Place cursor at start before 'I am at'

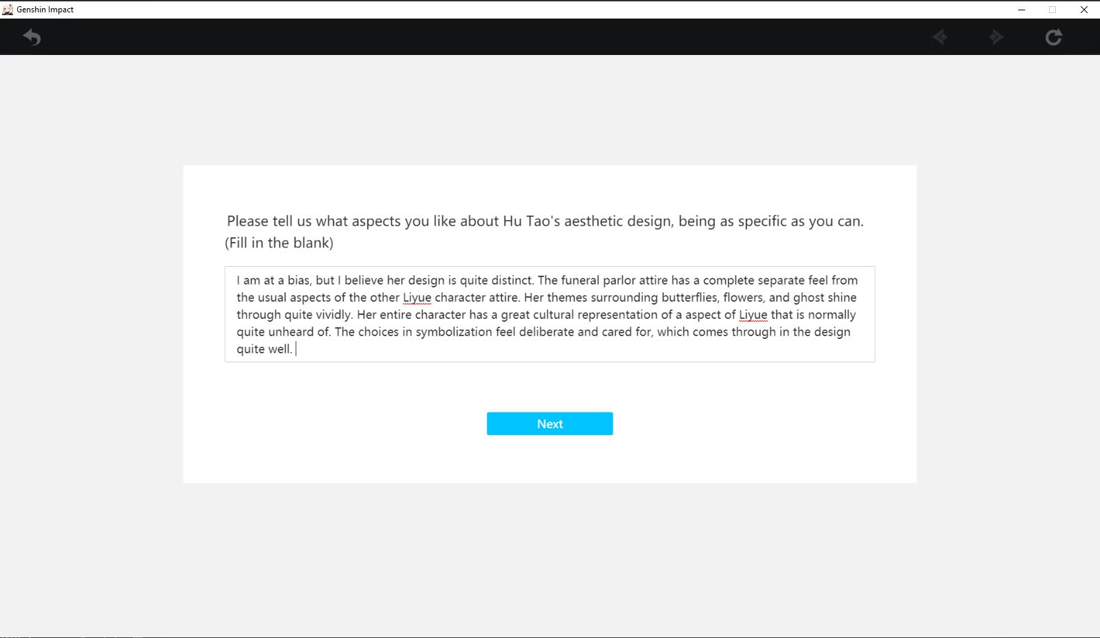click(x=236, y=280)
